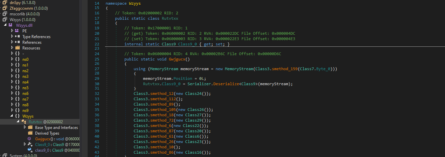Click the ns3 namespace braces icon
445x157 pixels.
17,76
